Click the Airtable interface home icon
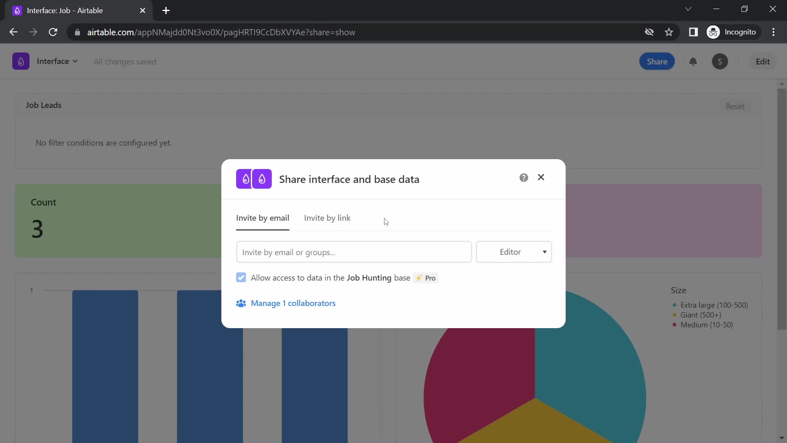This screenshot has height=443, width=787. coord(21,62)
